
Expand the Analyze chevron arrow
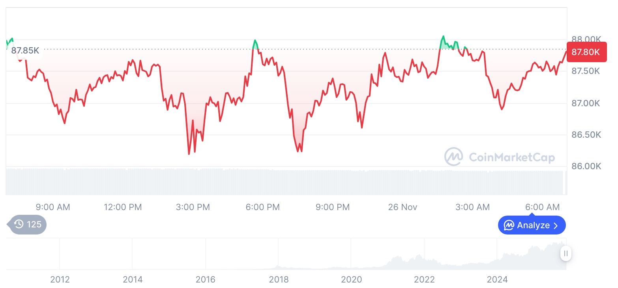tap(556, 225)
